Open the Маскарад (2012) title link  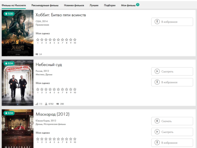[53, 114]
